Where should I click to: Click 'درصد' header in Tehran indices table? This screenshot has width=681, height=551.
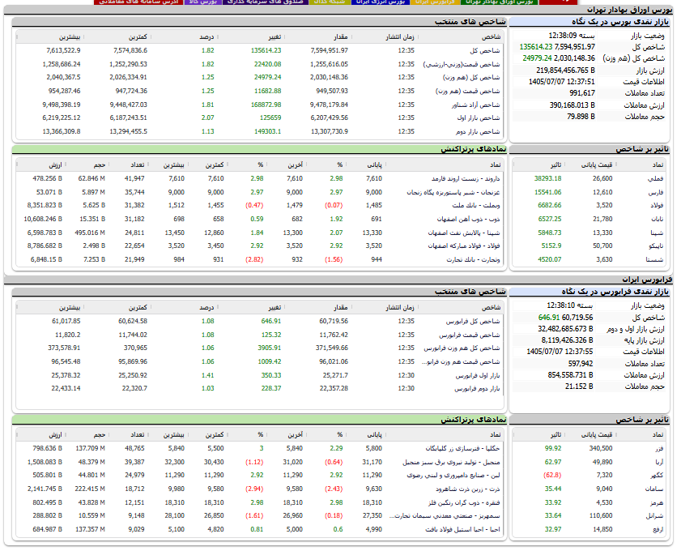point(206,37)
